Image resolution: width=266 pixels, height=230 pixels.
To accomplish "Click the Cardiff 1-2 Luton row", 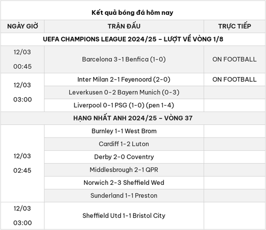I will pos(124,144).
